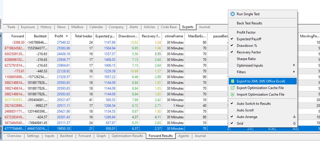Switch to the Settings tab
The image size is (320, 141).
tap(33, 136)
